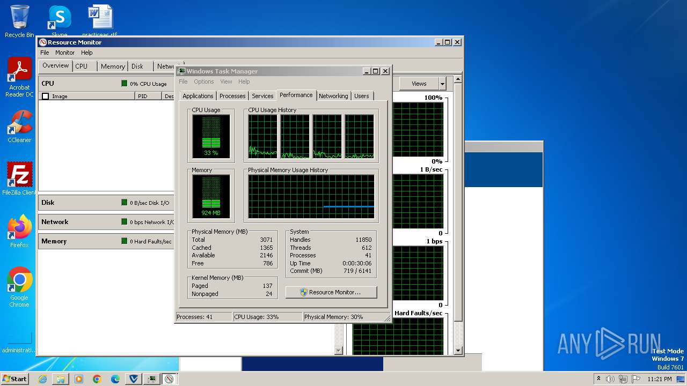687x386 pixels.
Task: Open Windows Media Player in the taskbar
Action: coord(79,379)
